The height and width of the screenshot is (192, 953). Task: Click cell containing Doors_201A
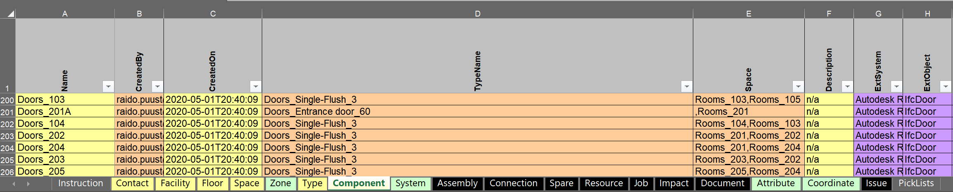point(65,111)
